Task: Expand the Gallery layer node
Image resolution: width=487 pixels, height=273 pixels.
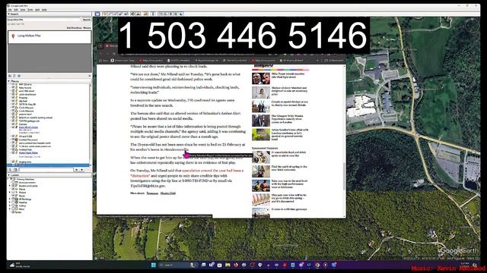Action: point(10,206)
